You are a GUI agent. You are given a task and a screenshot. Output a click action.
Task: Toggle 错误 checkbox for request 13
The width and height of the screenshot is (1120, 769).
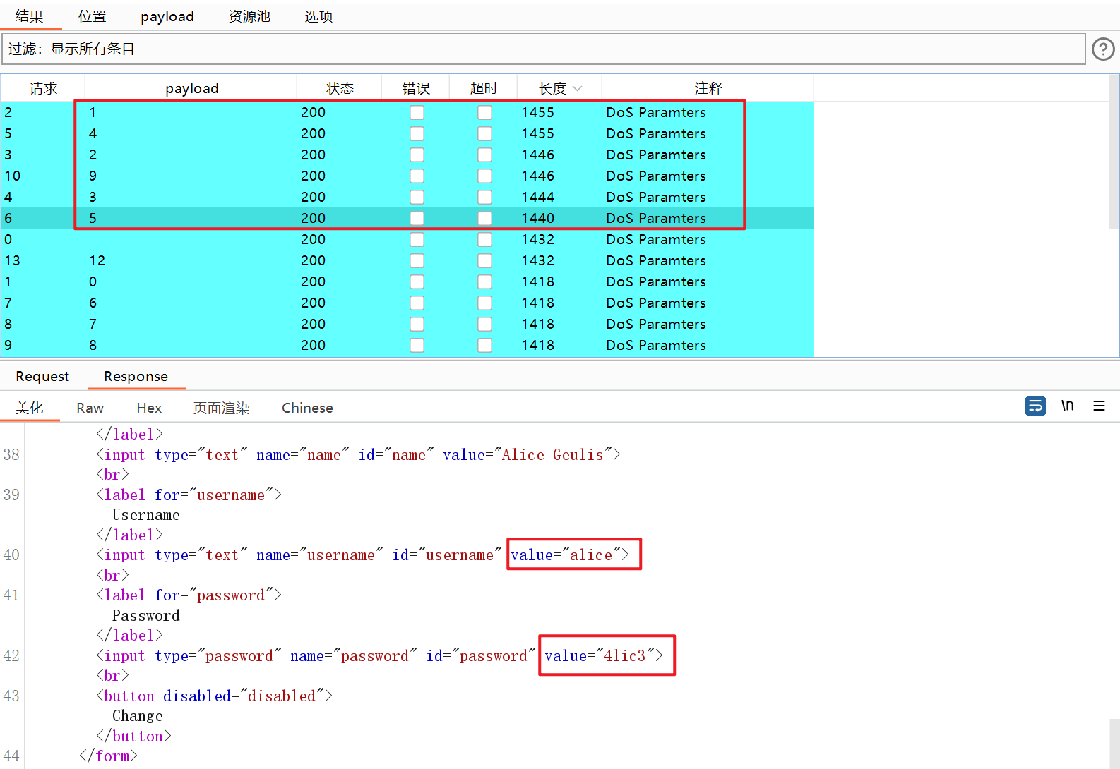(417, 260)
